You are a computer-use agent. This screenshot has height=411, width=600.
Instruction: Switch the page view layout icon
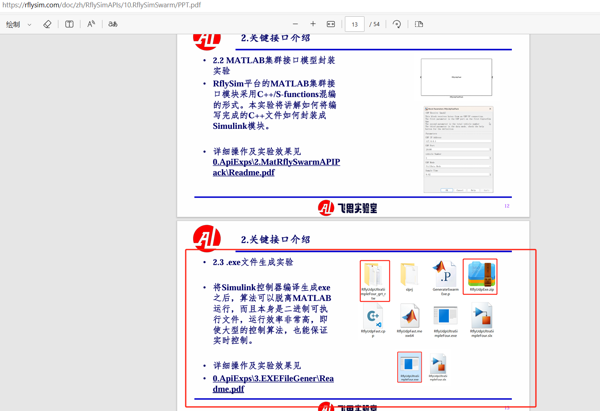tap(419, 24)
